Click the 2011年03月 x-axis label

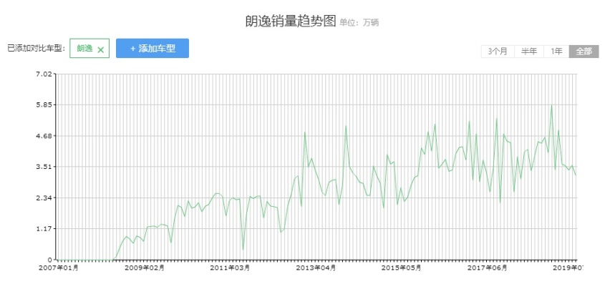(x=230, y=268)
